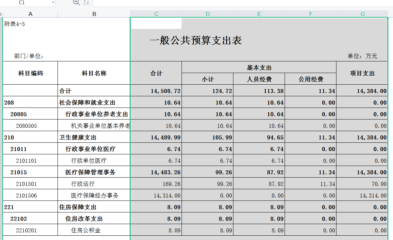393x240 pixels.
Task: Click the title 一般公共预算支出表
Action: coord(196,40)
